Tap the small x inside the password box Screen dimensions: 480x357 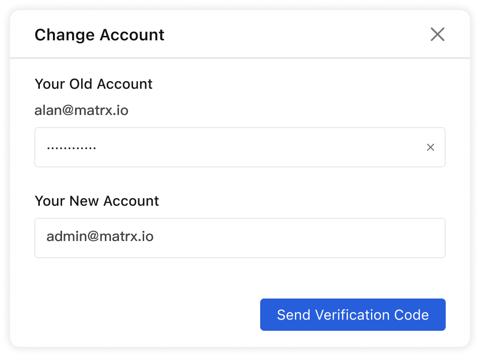point(430,147)
